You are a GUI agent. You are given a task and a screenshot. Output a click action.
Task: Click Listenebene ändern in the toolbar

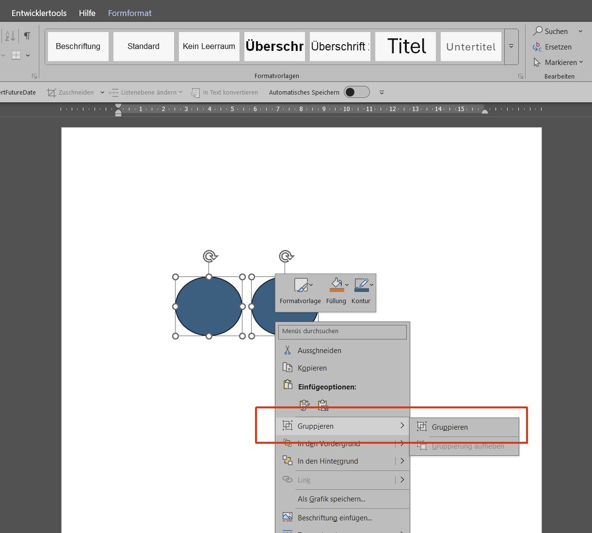146,92
